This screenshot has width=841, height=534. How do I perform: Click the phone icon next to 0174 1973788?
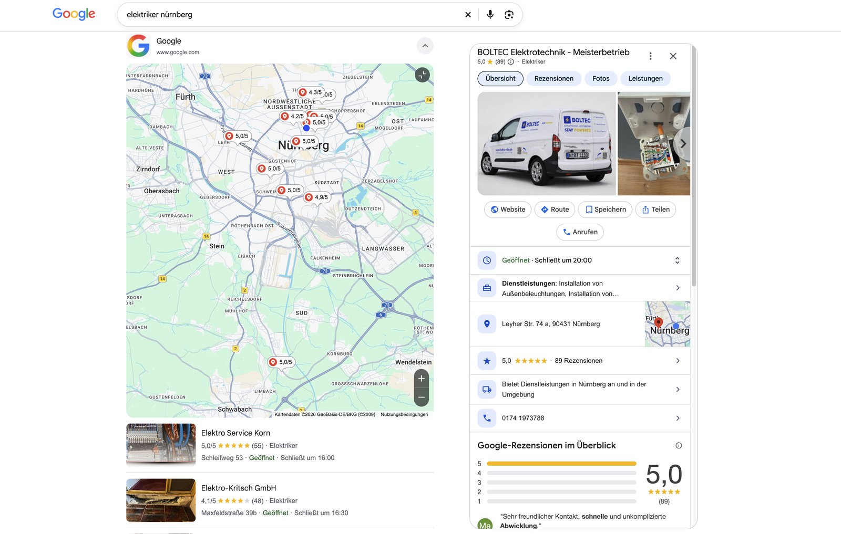487,418
